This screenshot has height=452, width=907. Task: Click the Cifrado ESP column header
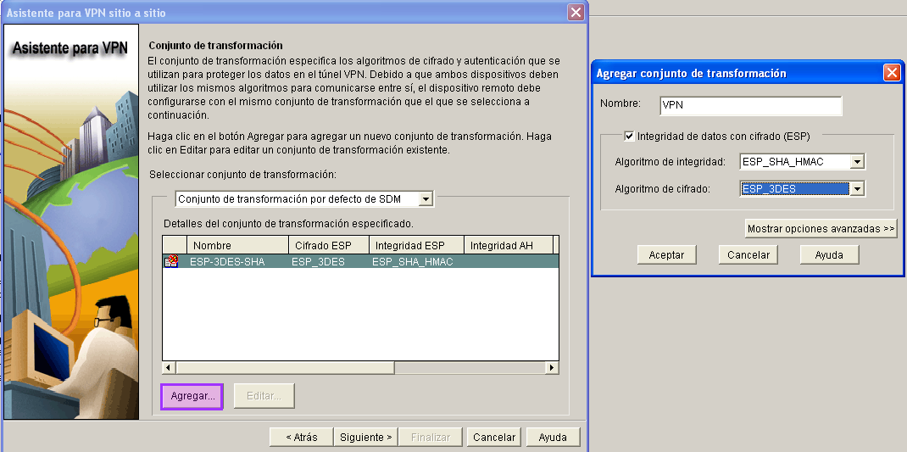coord(329,245)
